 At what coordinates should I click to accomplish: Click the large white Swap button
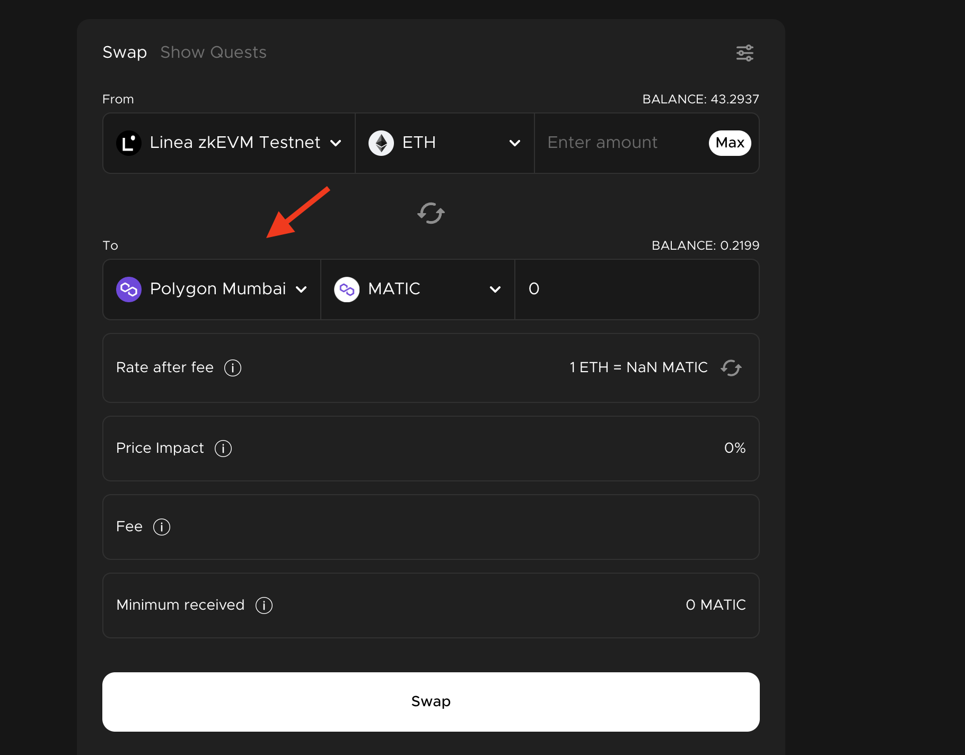(431, 702)
